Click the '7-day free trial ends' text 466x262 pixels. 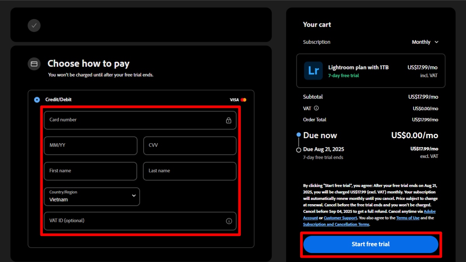click(x=323, y=158)
